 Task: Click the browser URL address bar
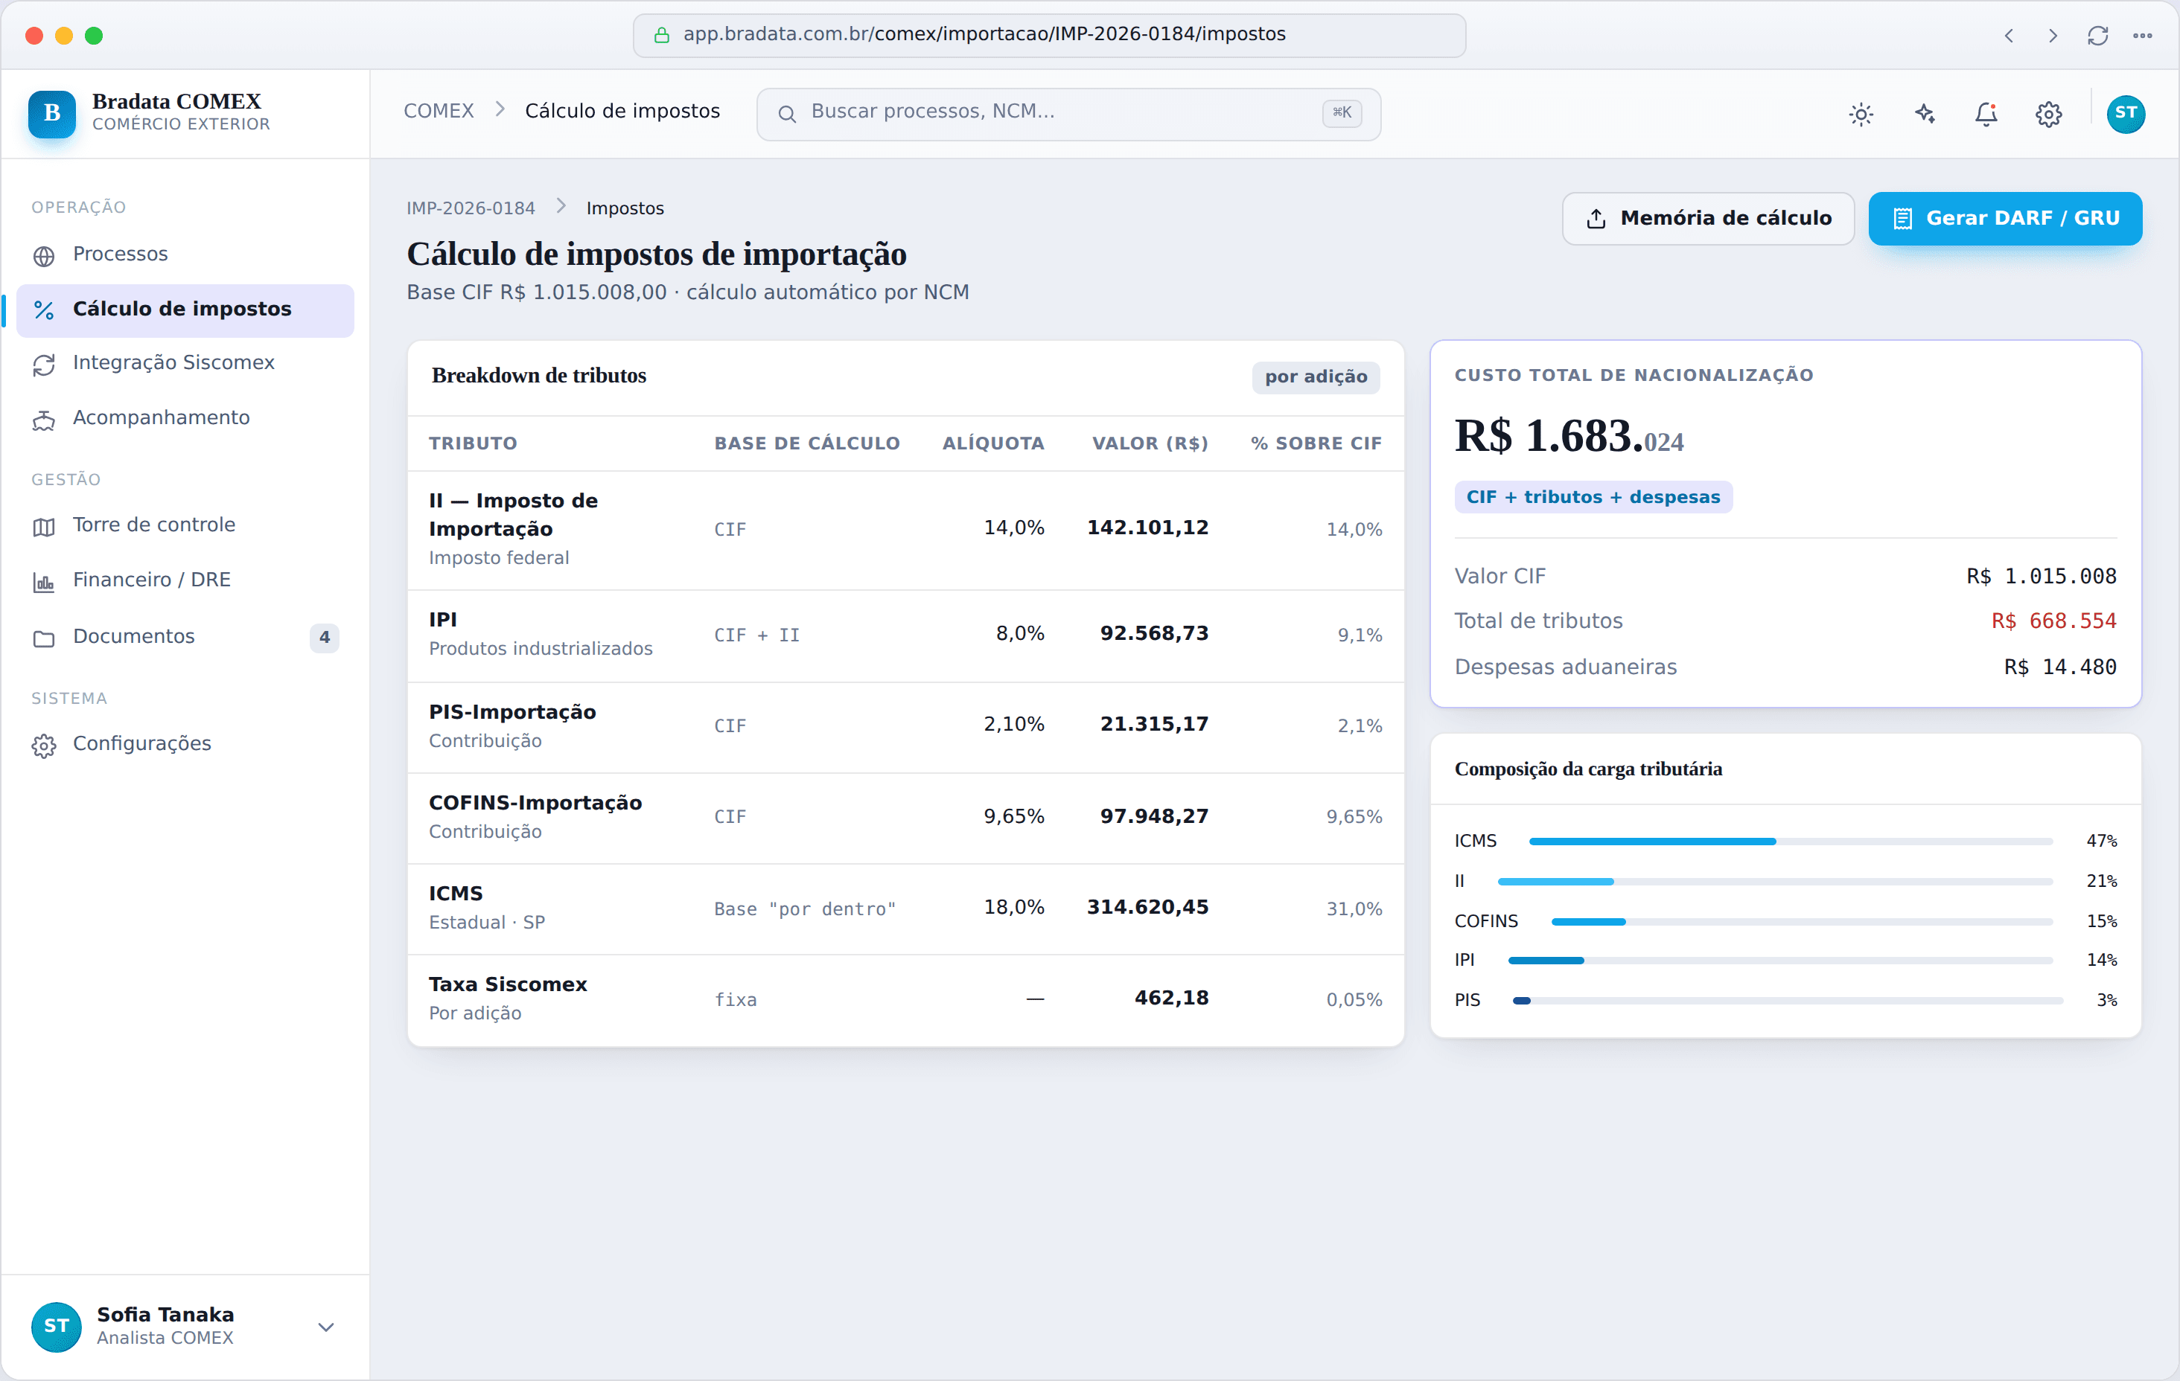1048,35
